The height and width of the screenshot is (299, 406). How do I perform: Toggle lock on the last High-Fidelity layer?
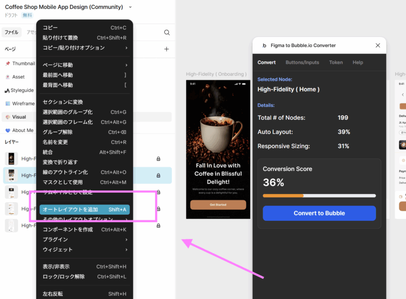coord(158,225)
